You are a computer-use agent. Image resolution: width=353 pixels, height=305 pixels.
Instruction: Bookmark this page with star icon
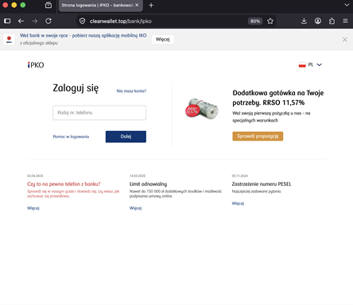(x=270, y=21)
